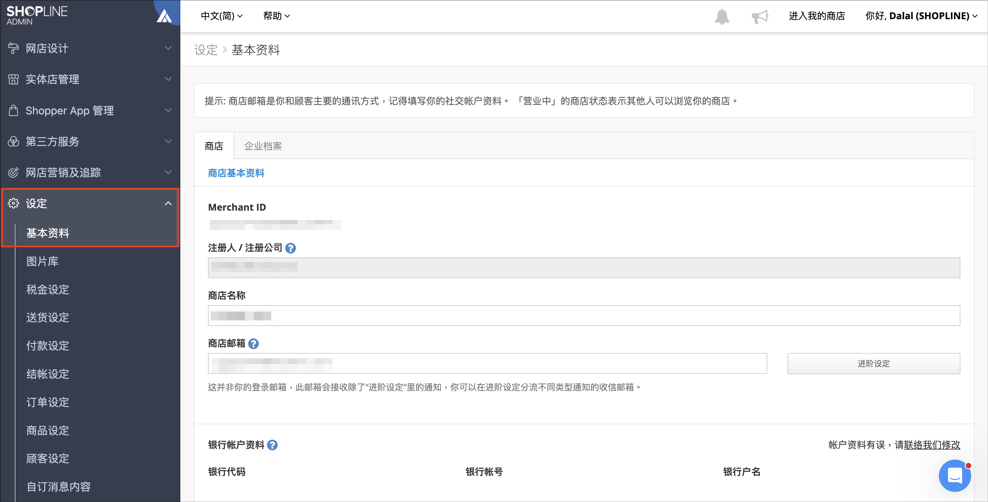
Task: Click help icon next to 注册人 / 注册公司
Action: 290,248
